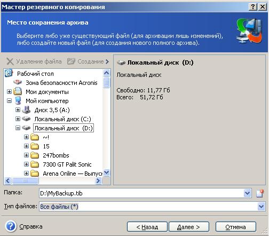The height and width of the screenshot is (236, 269).
Task: Expand the Arena Online folder node
Action: (x=26, y=173)
